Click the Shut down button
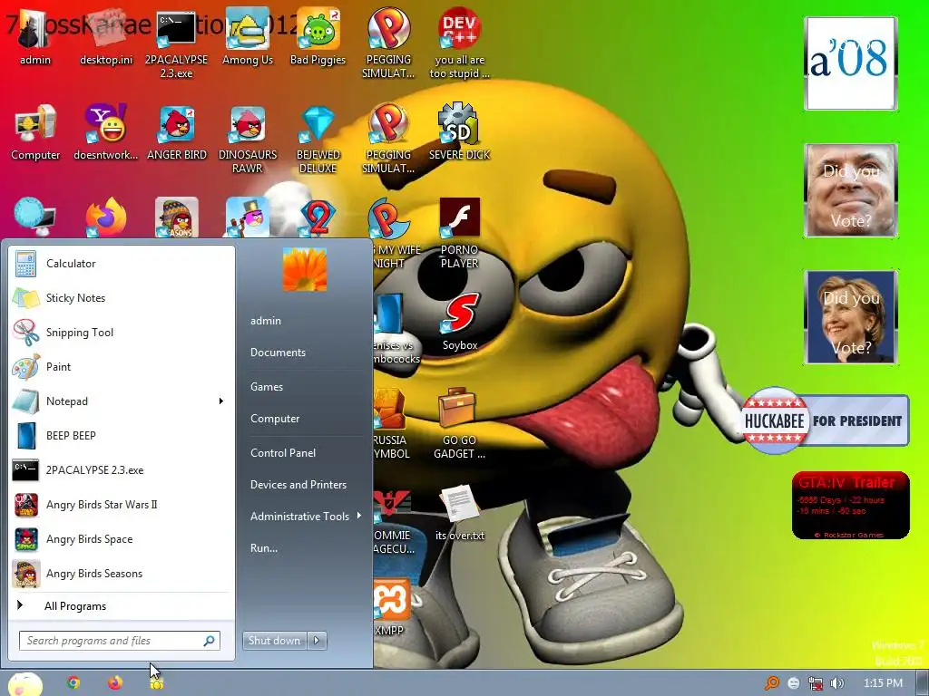The width and height of the screenshot is (929, 696). [275, 641]
